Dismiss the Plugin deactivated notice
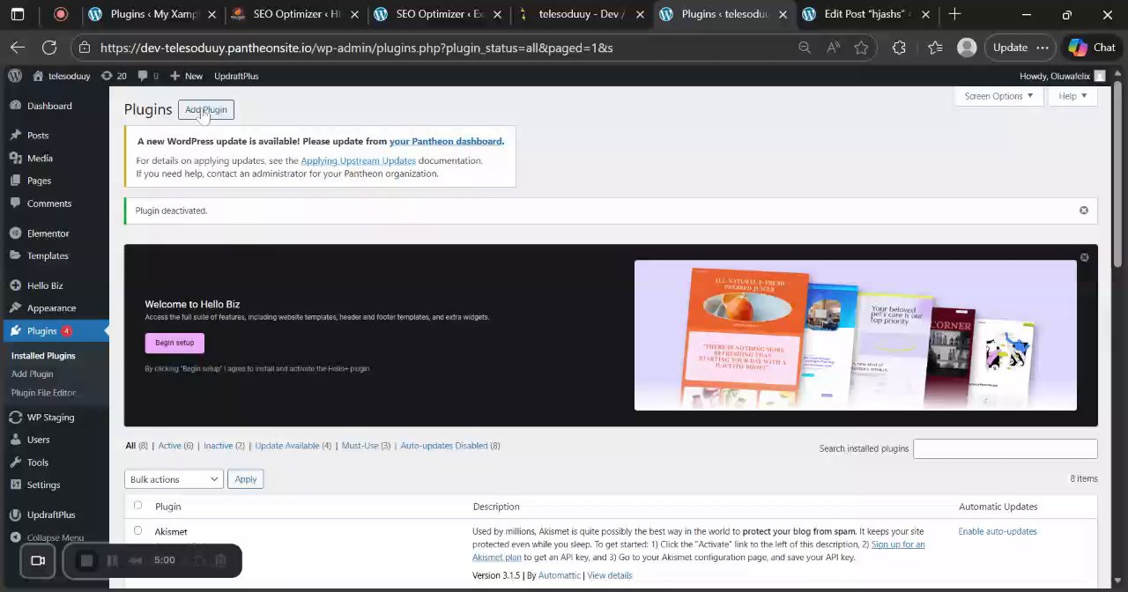 [x=1084, y=211]
